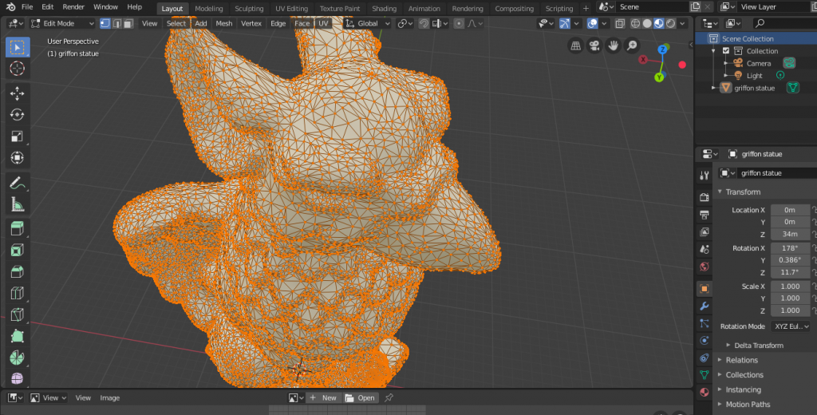The image size is (817, 415).
Task: Click the Open button in the image editor
Action: click(x=361, y=397)
